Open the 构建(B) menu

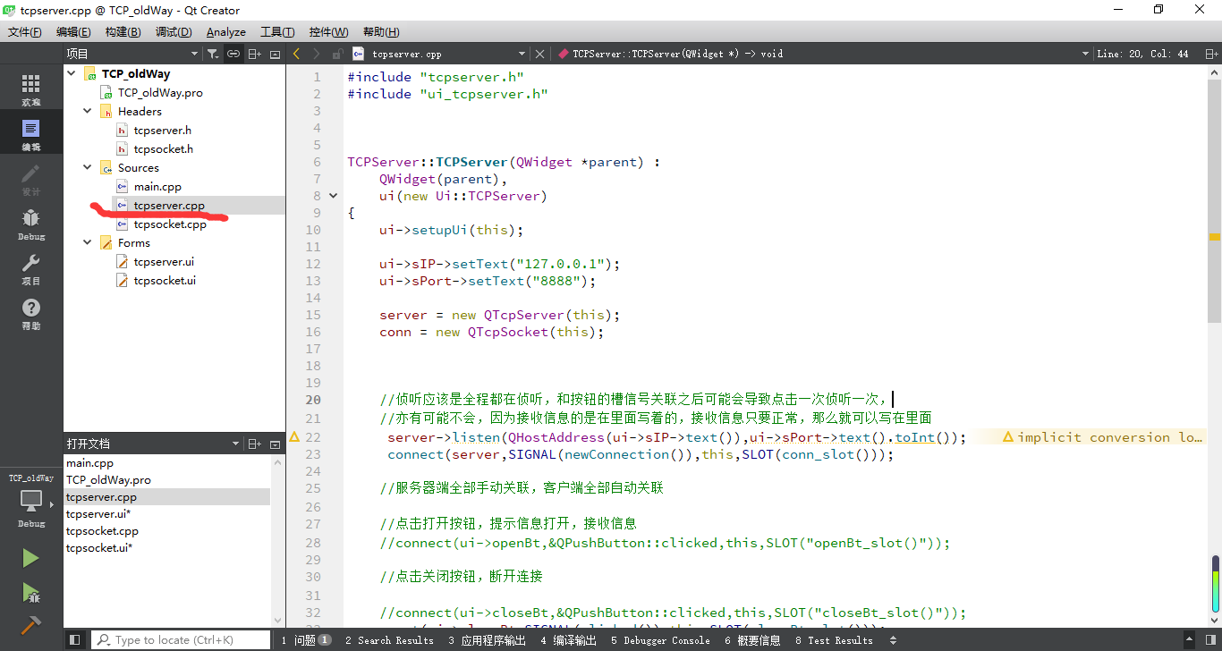coord(123,31)
